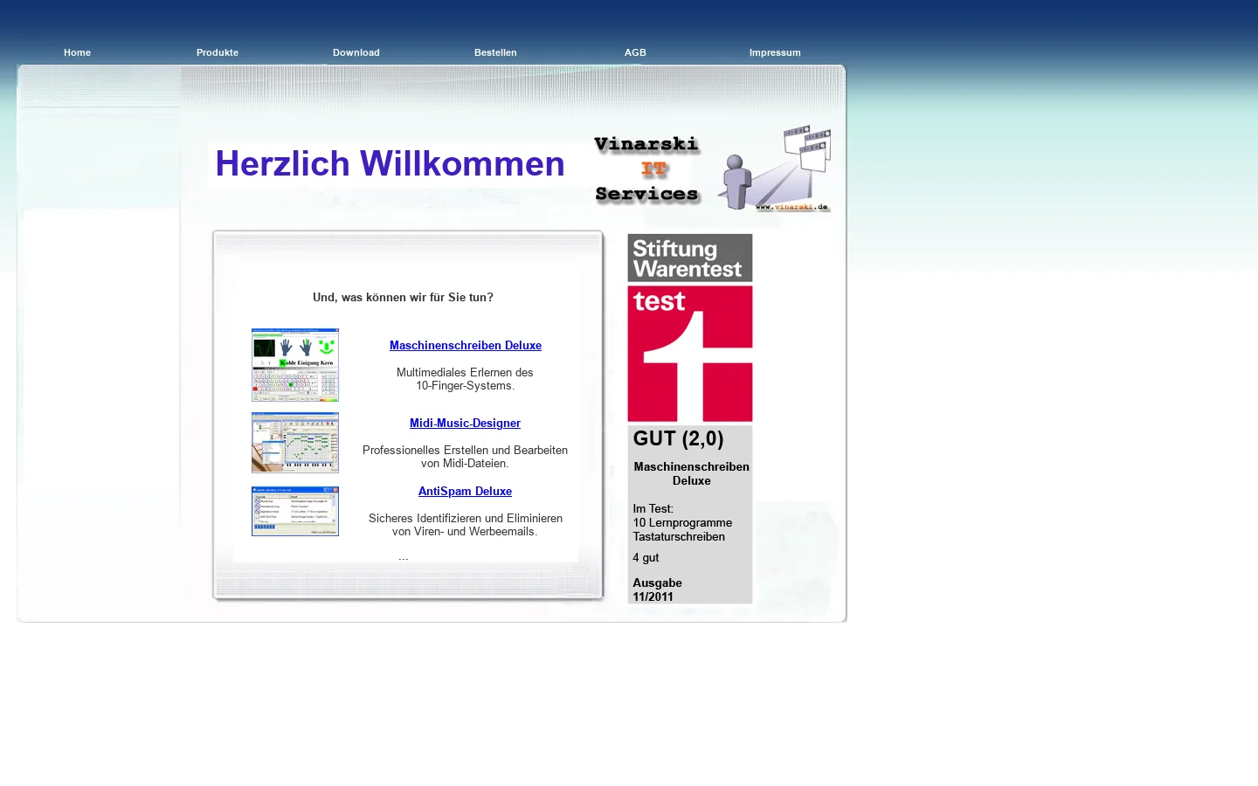Click the Stiftung Warentest logo
Screen dimensions: 1258x786
(690, 258)
